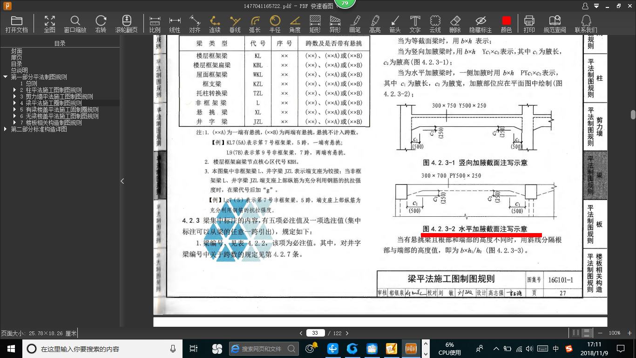Open the Sogou input method tray icon
This screenshot has width=636, height=358.
(x=569, y=349)
